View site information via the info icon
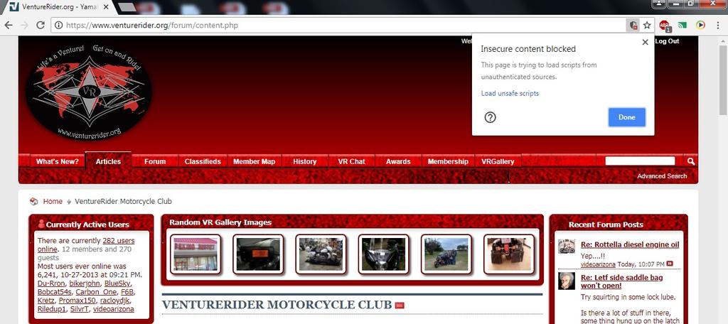The width and height of the screenshot is (728, 324). click(58, 26)
